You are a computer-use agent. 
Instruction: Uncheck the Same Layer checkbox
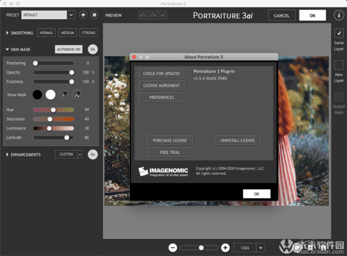pos(339,34)
